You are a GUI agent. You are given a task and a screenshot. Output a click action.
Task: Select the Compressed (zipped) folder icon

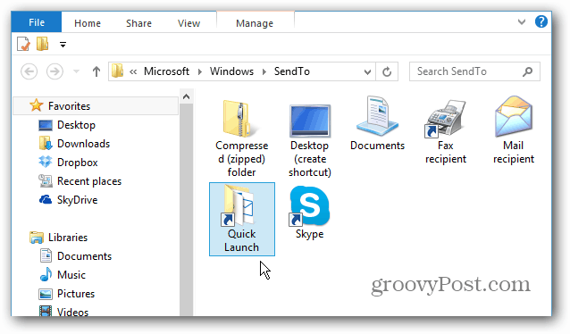pyautogui.click(x=242, y=138)
